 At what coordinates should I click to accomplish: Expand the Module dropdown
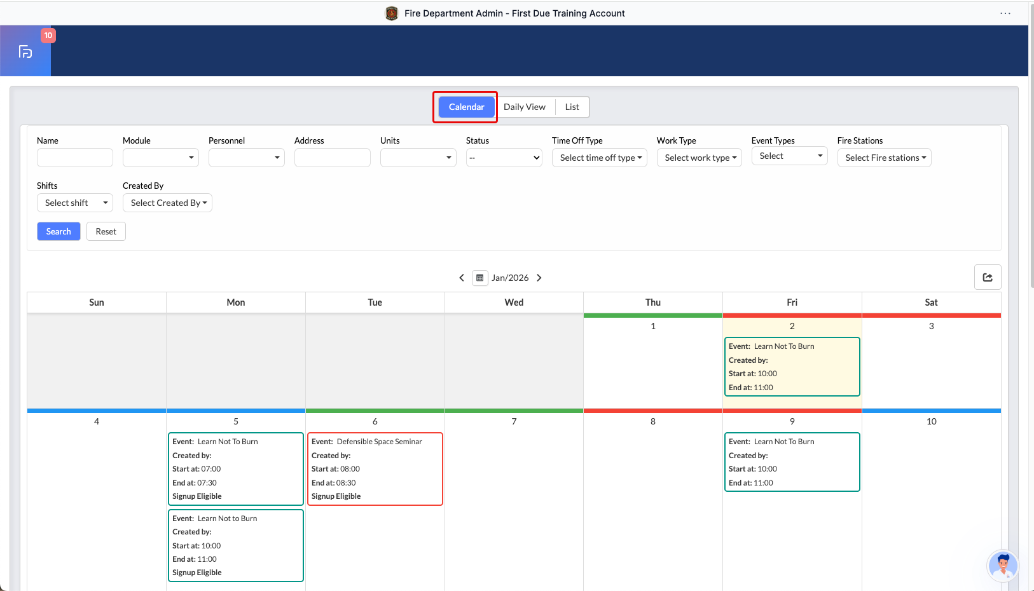(x=161, y=158)
